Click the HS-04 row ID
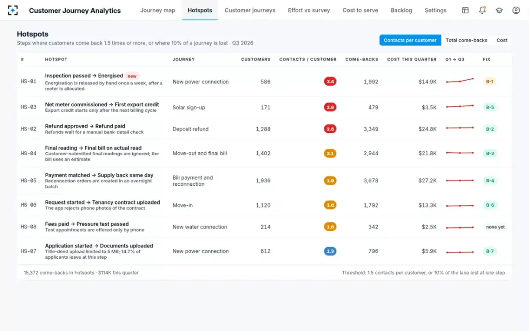This screenshot has width=529, height=331. (29, 154)
